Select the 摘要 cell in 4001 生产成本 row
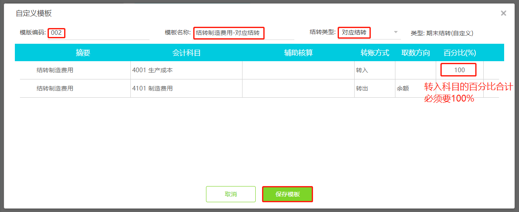519x212 pixels. click(75, 70)
